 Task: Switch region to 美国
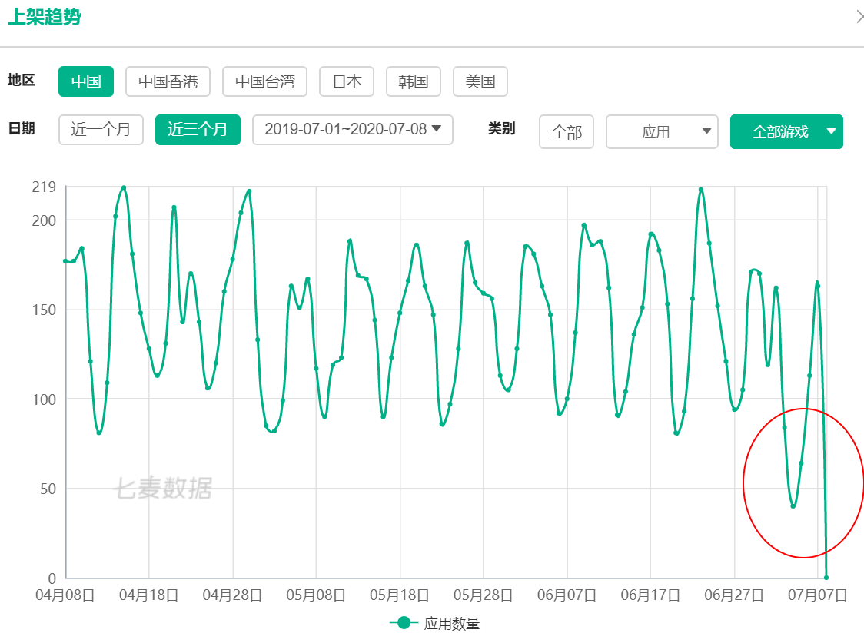pyautogui.click(x=480, y=81)
